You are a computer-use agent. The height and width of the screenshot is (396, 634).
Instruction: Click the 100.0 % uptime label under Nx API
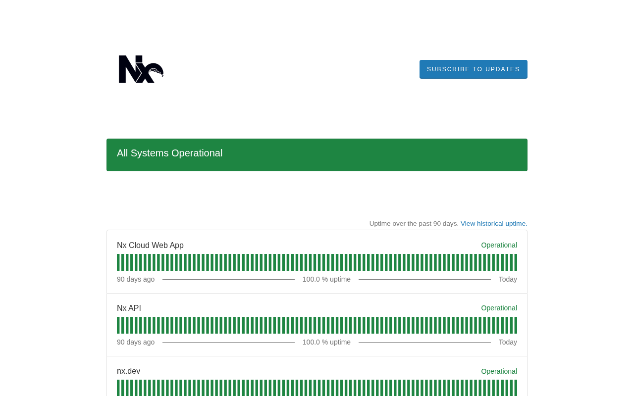pyautogui.click(x=326, y=342)
